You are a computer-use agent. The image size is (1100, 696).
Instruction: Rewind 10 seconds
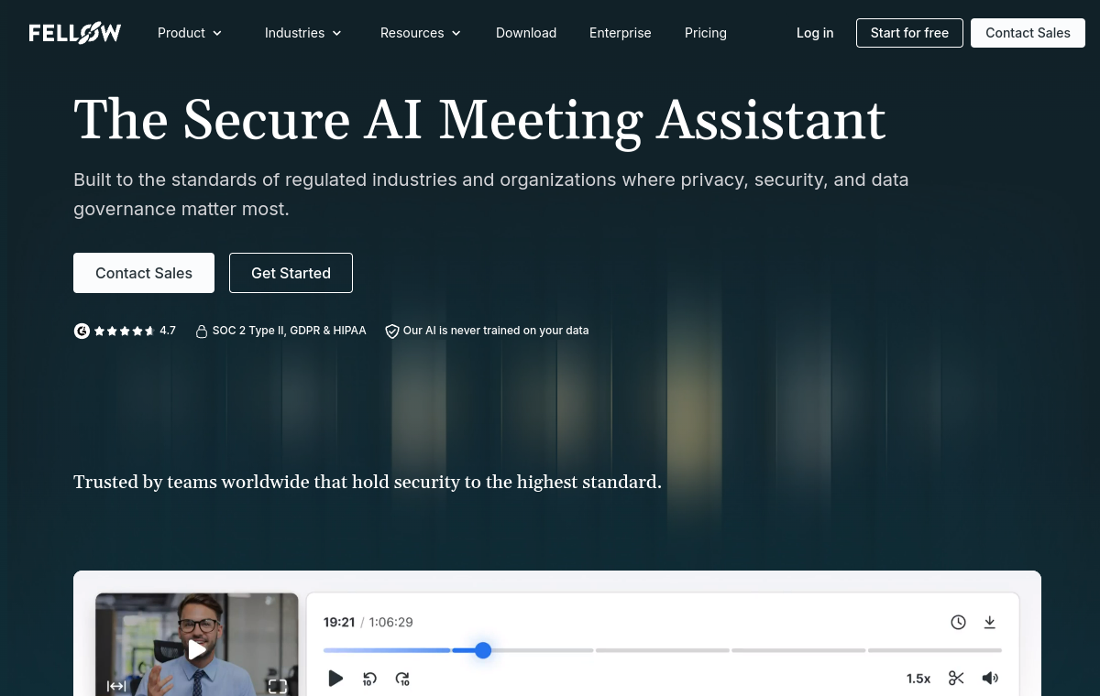click(369, 679)
